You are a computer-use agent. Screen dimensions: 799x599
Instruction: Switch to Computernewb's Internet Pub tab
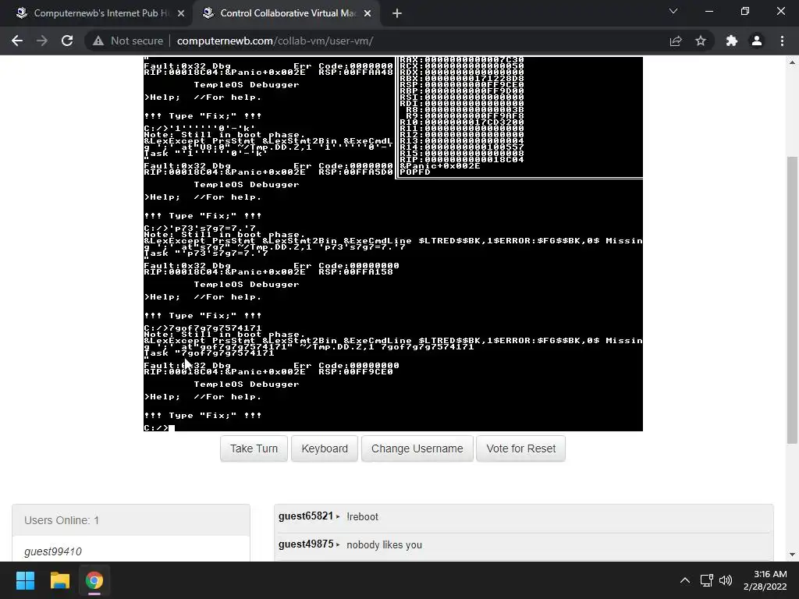tap(96, 13)
